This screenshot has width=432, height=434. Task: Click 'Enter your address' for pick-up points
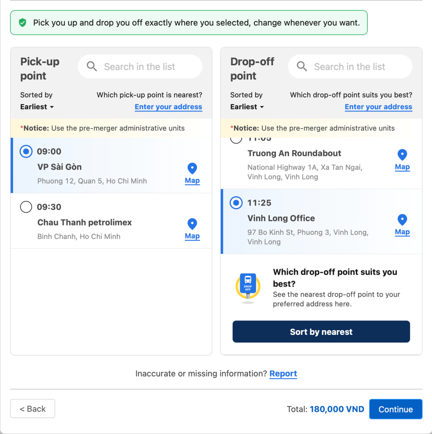click(168, 107)
